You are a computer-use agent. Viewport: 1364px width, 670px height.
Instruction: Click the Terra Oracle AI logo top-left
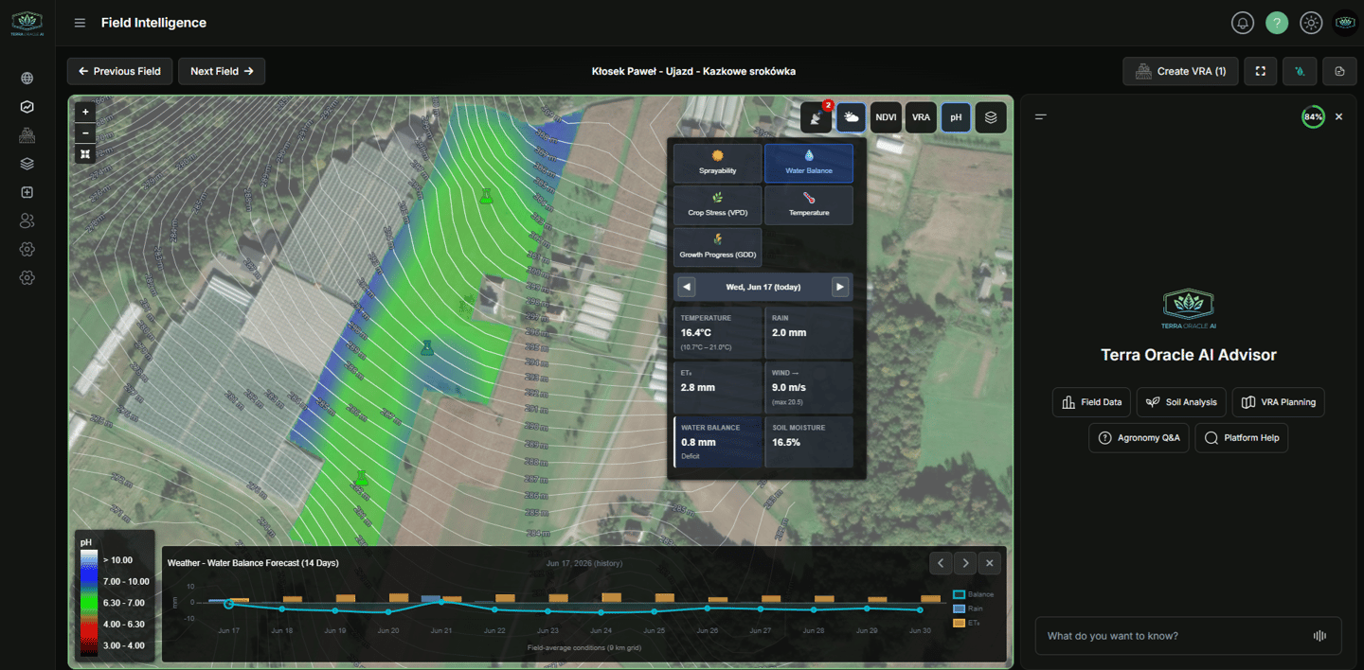click(27, 24)
